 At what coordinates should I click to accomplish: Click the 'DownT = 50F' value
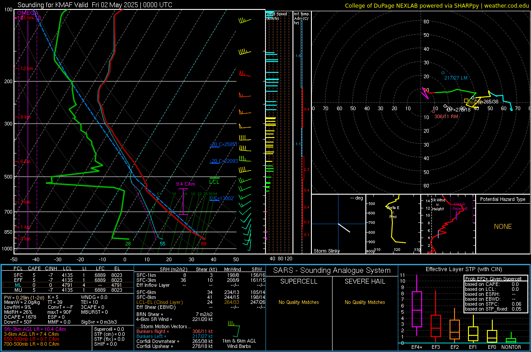click(18, 322)
